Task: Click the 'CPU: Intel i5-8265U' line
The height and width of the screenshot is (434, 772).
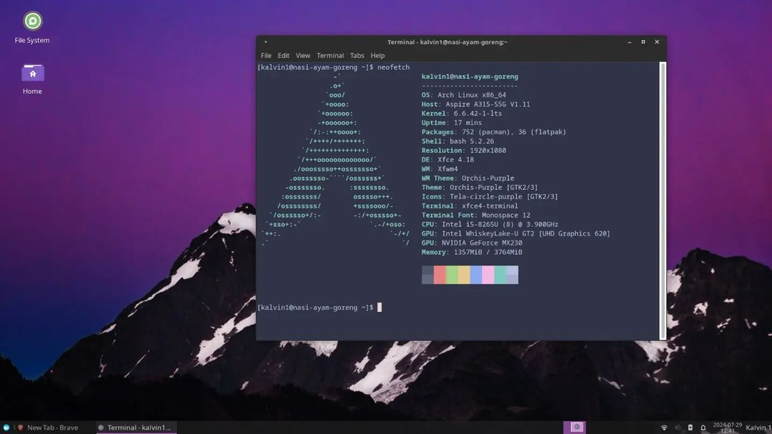Action: click(490, 224)
